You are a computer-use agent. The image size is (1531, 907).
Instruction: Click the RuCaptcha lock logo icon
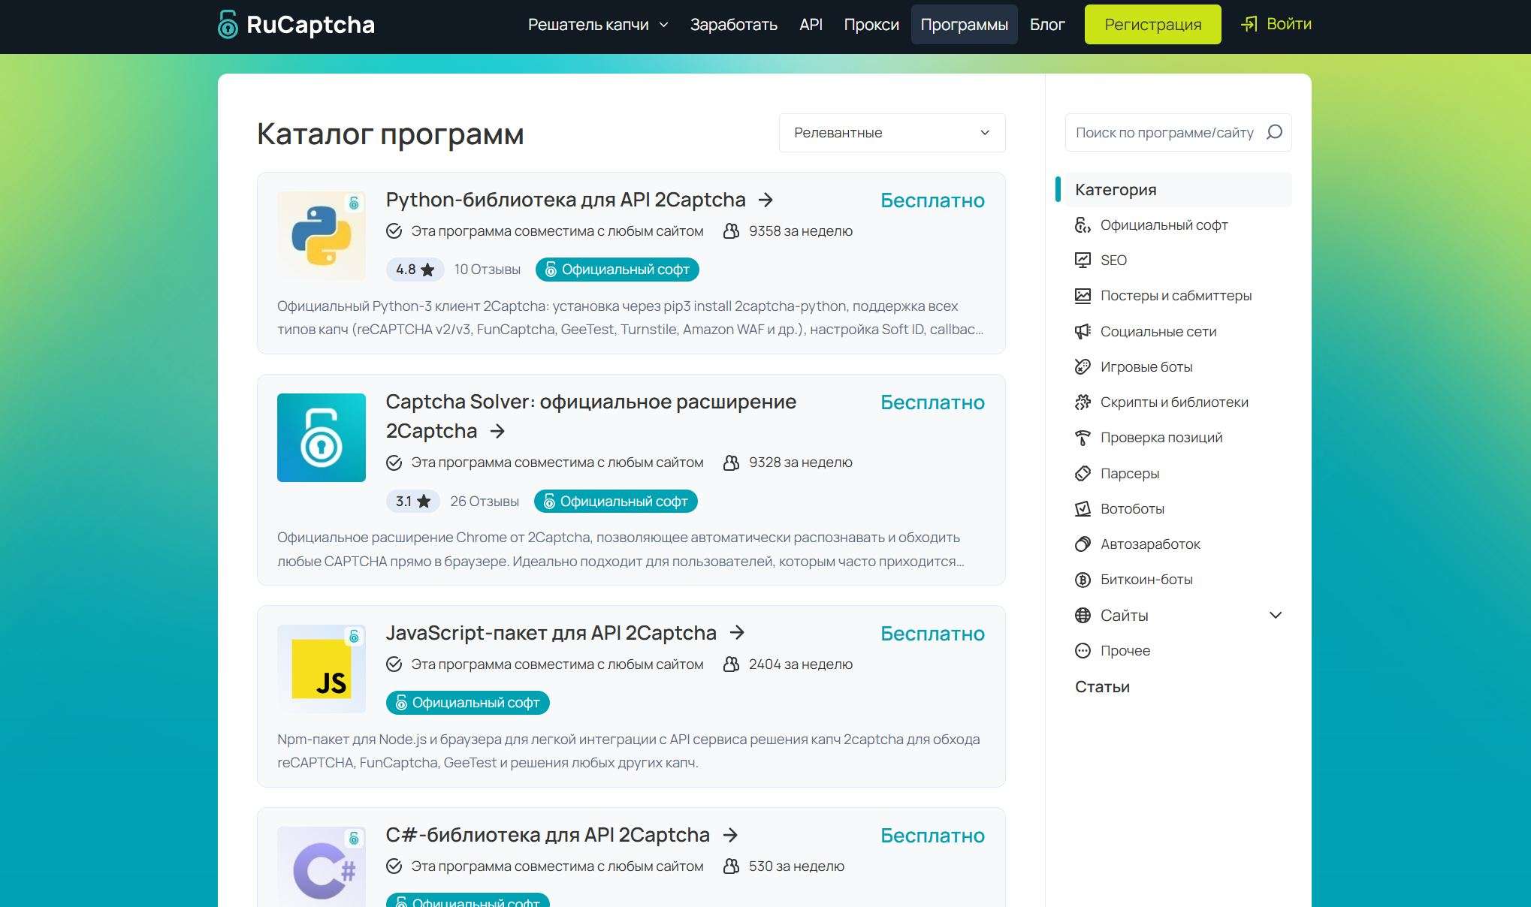point(228,25)
